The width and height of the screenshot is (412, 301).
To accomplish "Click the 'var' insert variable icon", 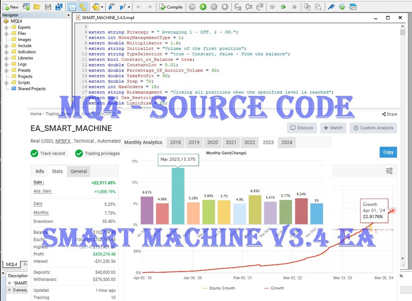I will (x=112, y=7).
